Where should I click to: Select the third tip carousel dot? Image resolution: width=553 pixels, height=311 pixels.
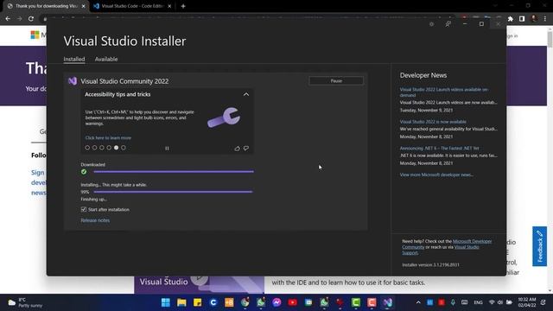coord(102,148)
